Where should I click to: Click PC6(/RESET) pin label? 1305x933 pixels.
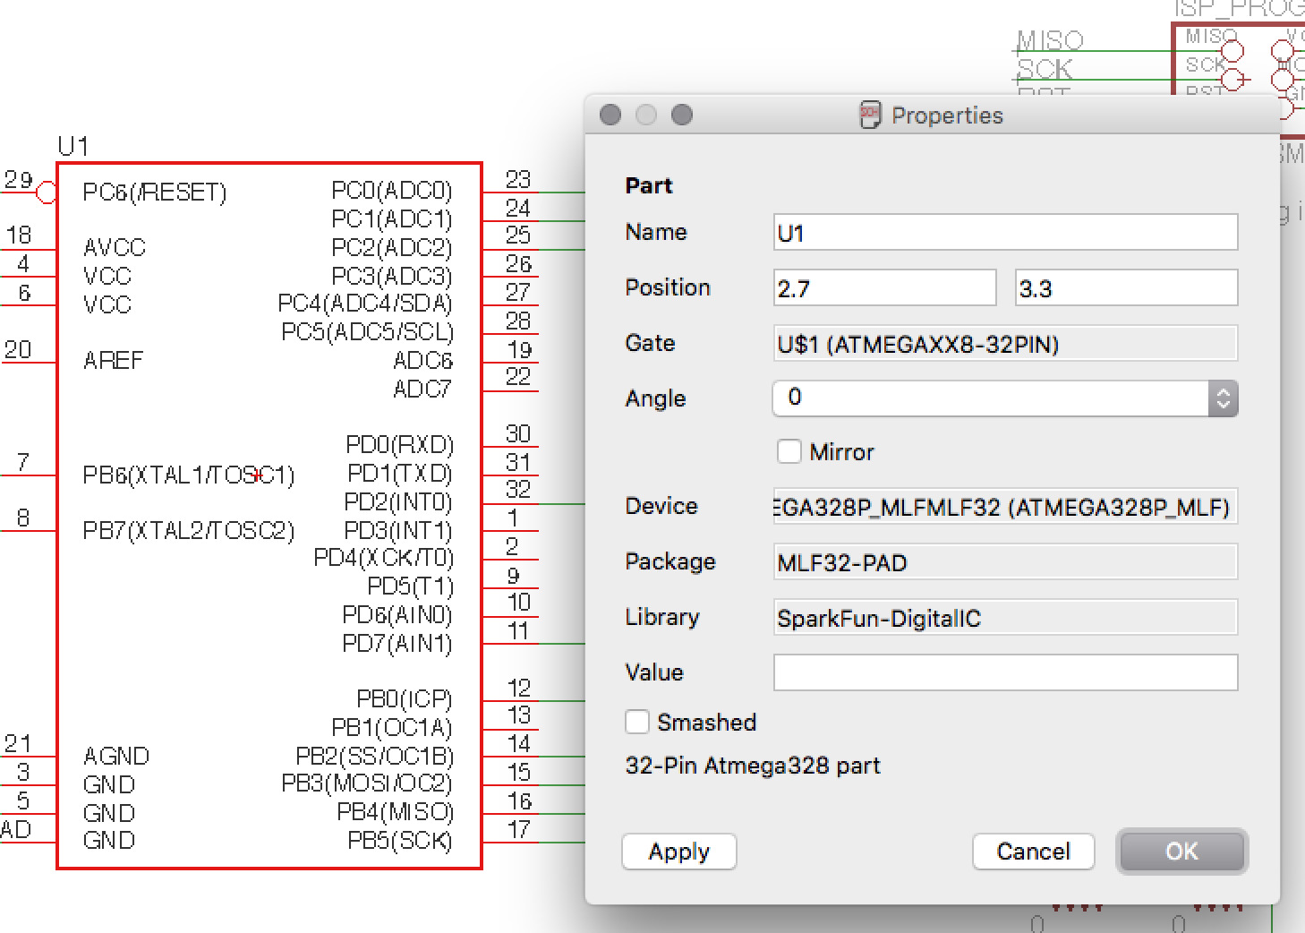(x=155, y=193)
